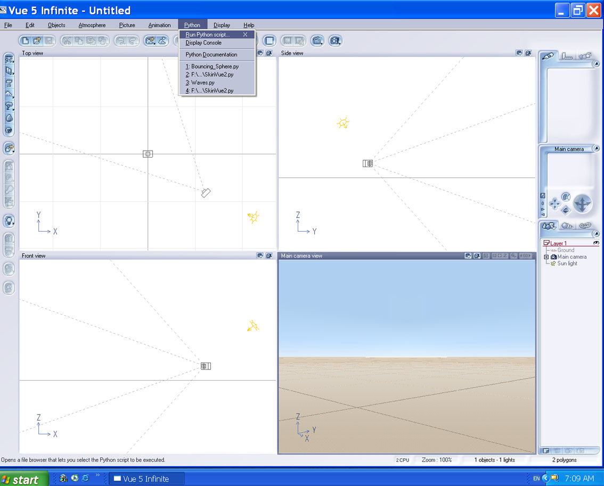Click the light bulb add-light tool

tap(9, 221)
